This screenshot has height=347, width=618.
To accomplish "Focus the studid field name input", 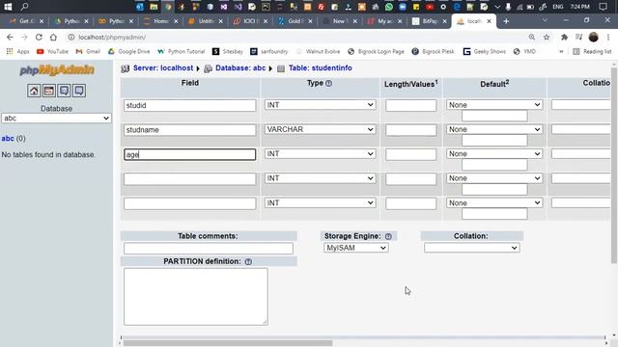I will click(189, 105).
